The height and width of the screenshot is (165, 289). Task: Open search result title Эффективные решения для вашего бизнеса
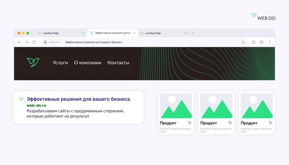78,99
